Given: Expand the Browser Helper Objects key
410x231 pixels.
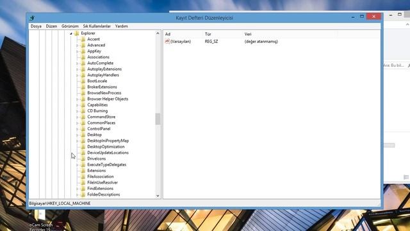Looking at the screenshot, I should tap(77, 99).
